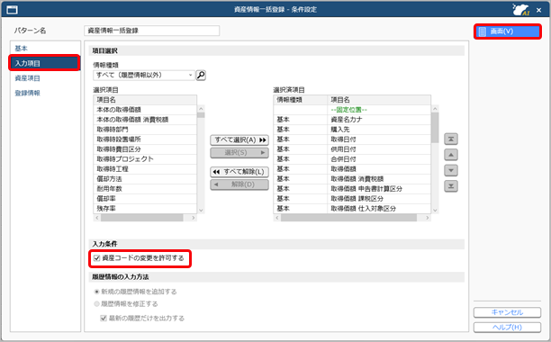Click the 画面(V) button

point(508,31)
